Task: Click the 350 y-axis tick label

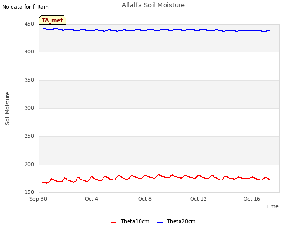Action: [29, 80]
